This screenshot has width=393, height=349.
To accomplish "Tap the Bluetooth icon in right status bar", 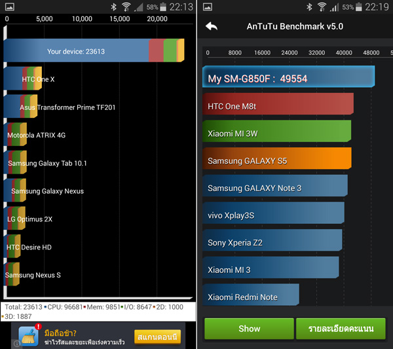I will 310,7.
